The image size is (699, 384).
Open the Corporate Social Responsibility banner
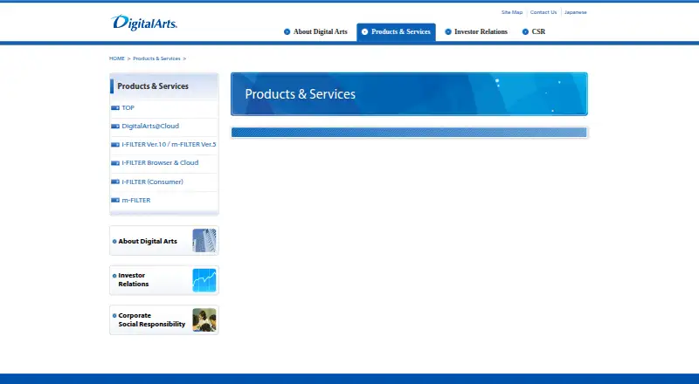pyautogui.click(x=164, y=319)
